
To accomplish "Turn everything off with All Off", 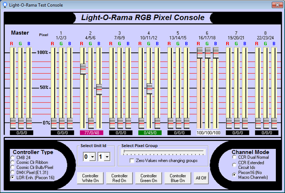I will coord(201,178).
